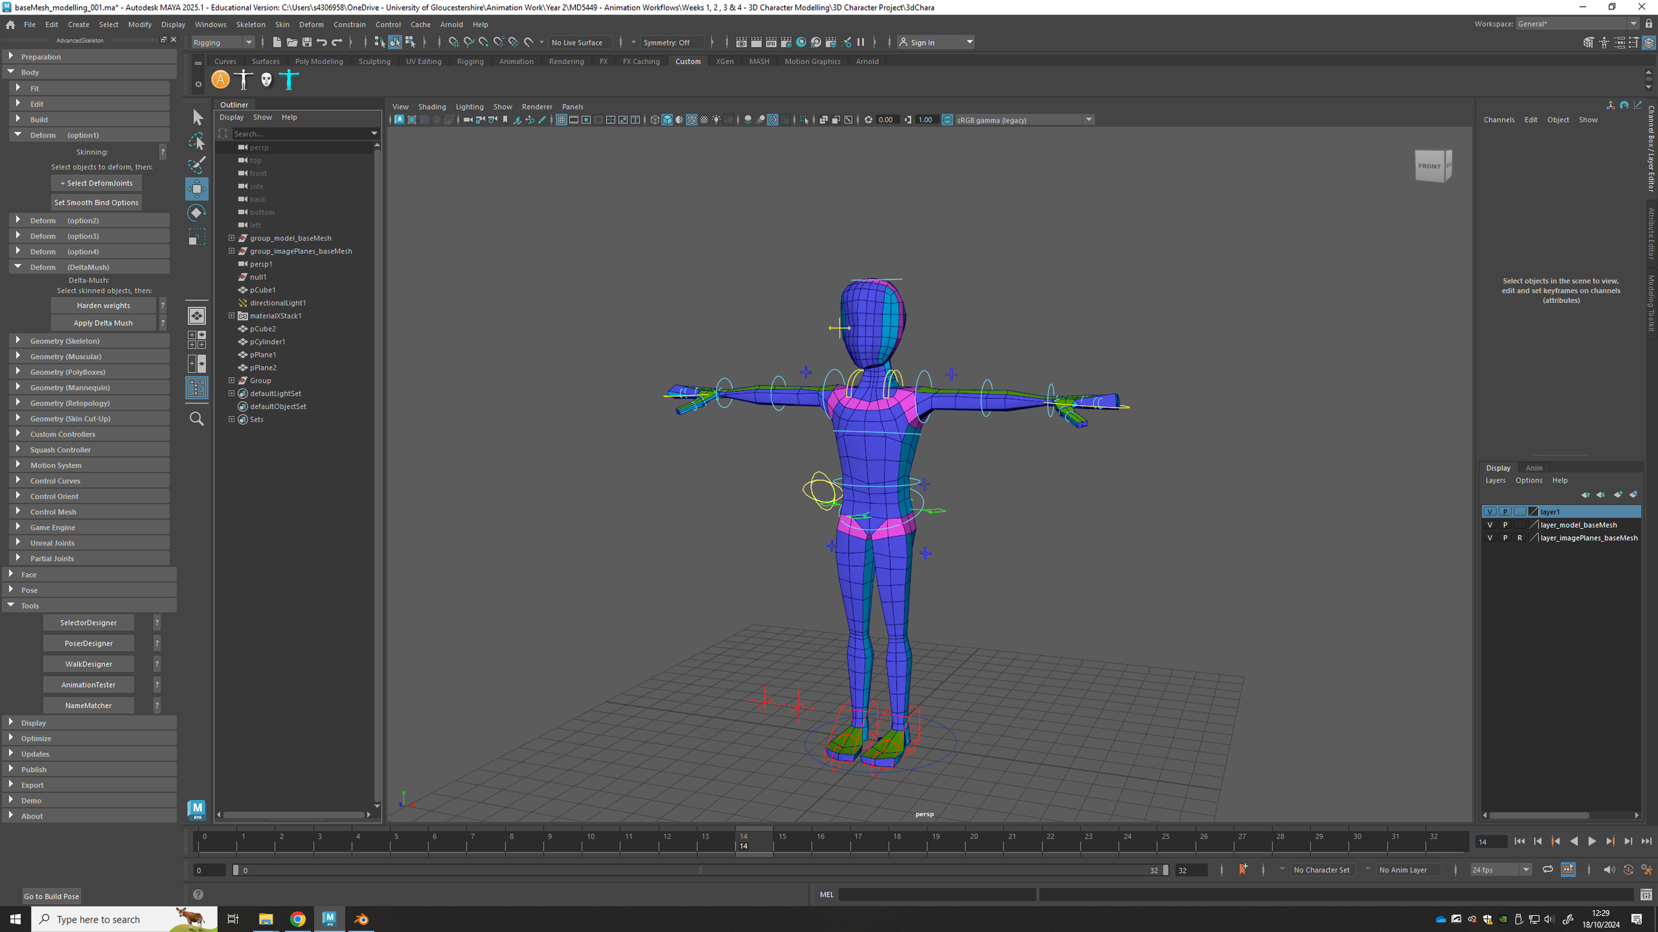Viewport: 1658px width, 932px height.
Task: Toggle visibility of layer_model_baseMesh
Action: point(1490,525)
